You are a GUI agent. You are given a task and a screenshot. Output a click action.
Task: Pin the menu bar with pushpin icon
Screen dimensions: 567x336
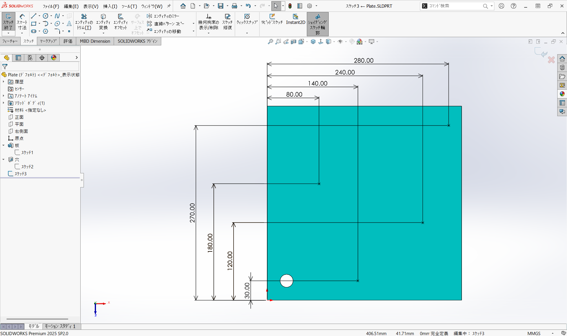click(x=169, y=6)
